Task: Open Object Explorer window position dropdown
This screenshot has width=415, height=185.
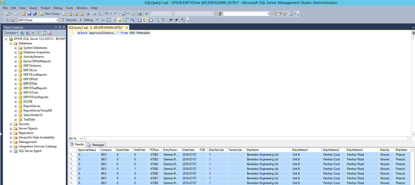Action: click(x=56, y=27)
